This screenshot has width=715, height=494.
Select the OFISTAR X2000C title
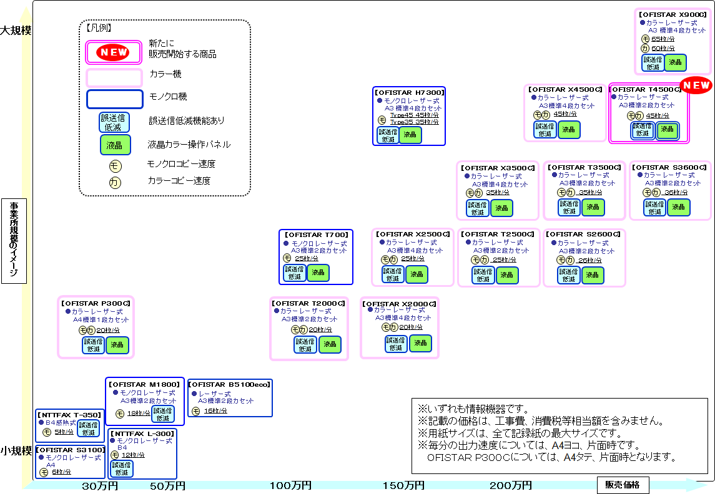click(400, 304)
